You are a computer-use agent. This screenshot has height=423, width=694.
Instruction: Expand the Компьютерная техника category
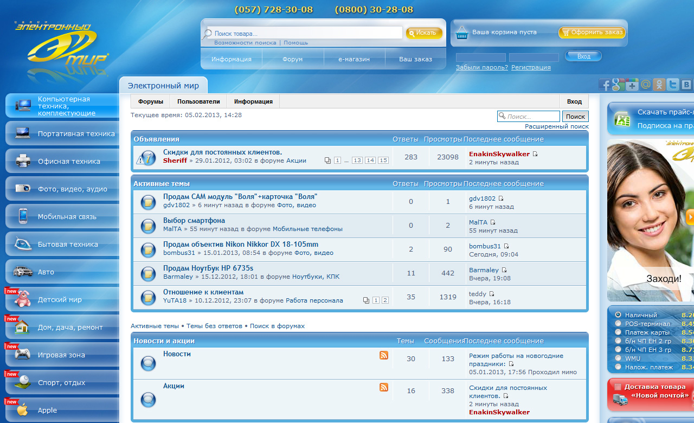[62, 106]
